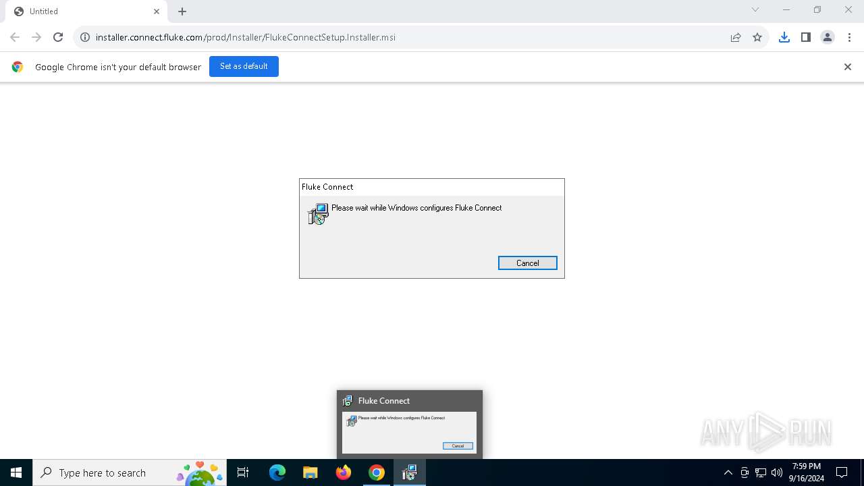Click the address bar URL
The image size is (864, 486).
coord(246,37)
